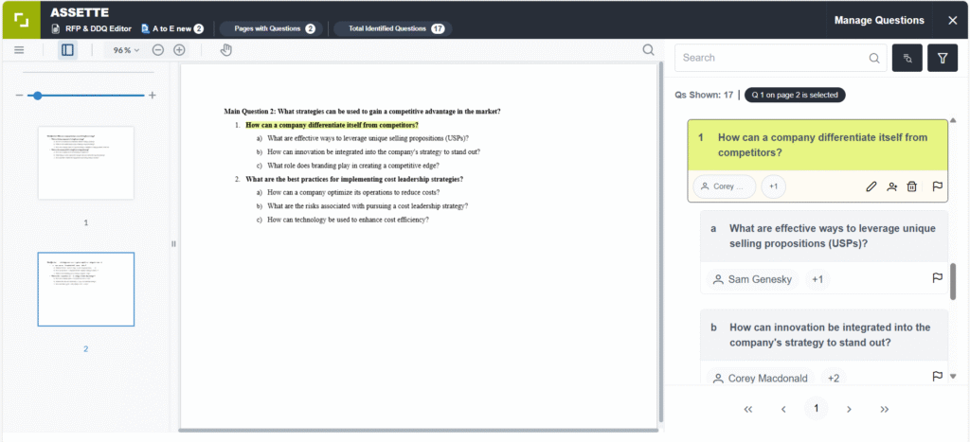
Task: Select the page 2 thumbnail
Action: 86,290
